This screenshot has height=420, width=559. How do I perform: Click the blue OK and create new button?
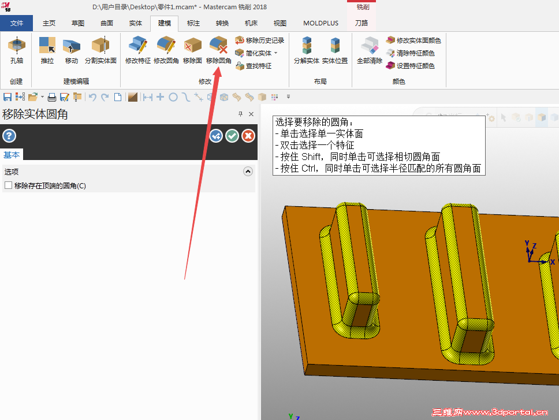(216, 136)
